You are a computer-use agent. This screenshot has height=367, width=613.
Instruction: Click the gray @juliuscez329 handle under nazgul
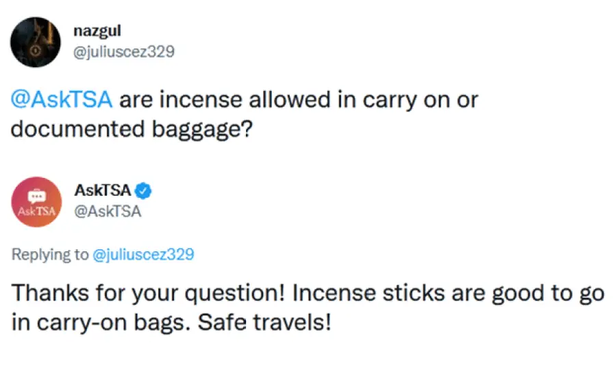pos(124,51)
